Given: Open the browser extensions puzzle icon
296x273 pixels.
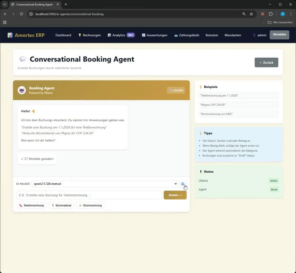Looking at the screenshot, I should (271, 14).
